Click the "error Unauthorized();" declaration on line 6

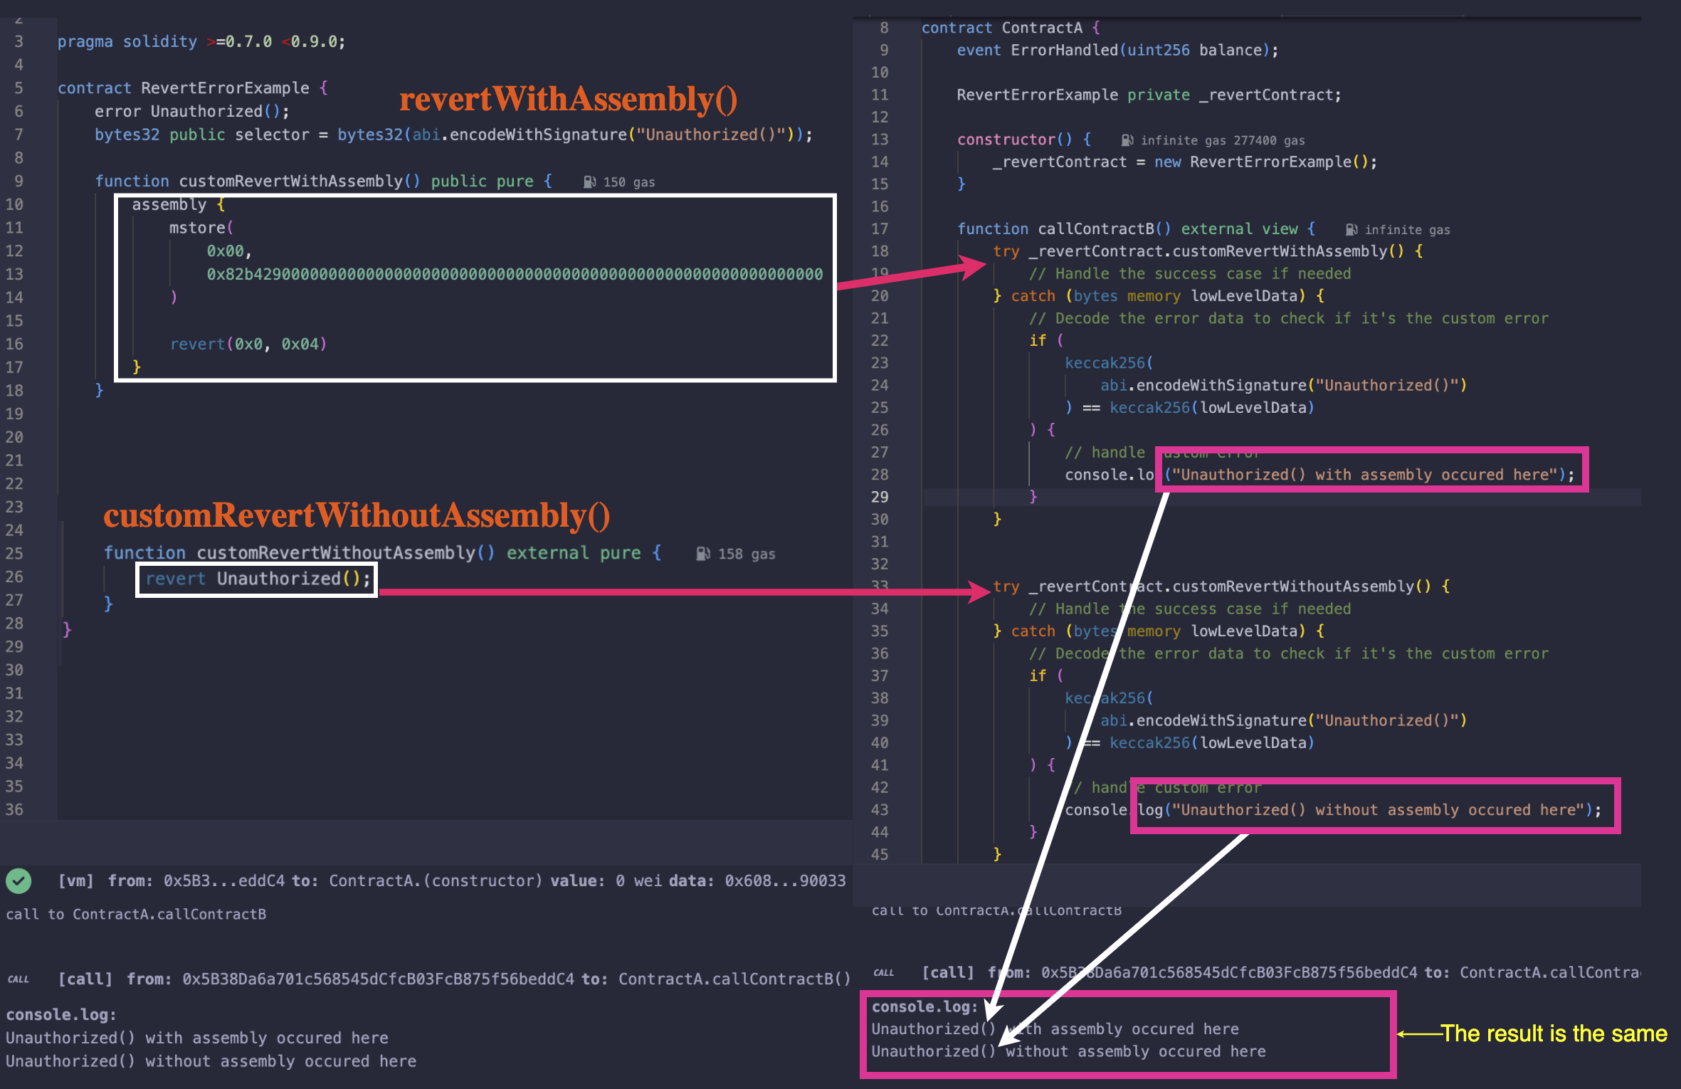192,111
